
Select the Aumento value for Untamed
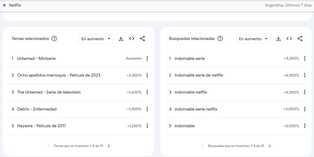point(134,59)
